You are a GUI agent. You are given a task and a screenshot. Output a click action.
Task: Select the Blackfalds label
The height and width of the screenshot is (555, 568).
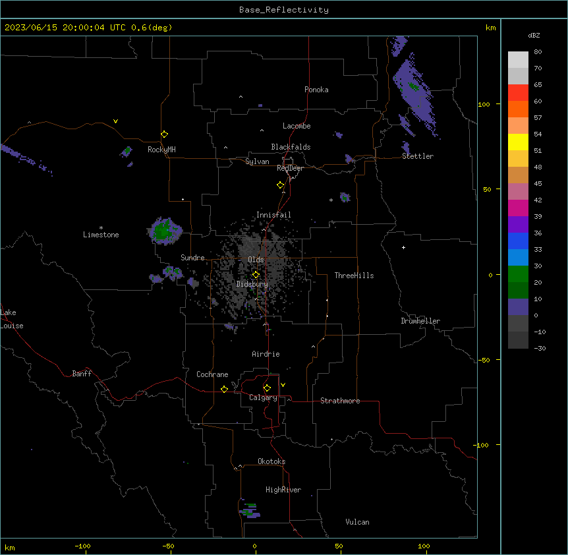pyautogui.click(x=291, y=147)
